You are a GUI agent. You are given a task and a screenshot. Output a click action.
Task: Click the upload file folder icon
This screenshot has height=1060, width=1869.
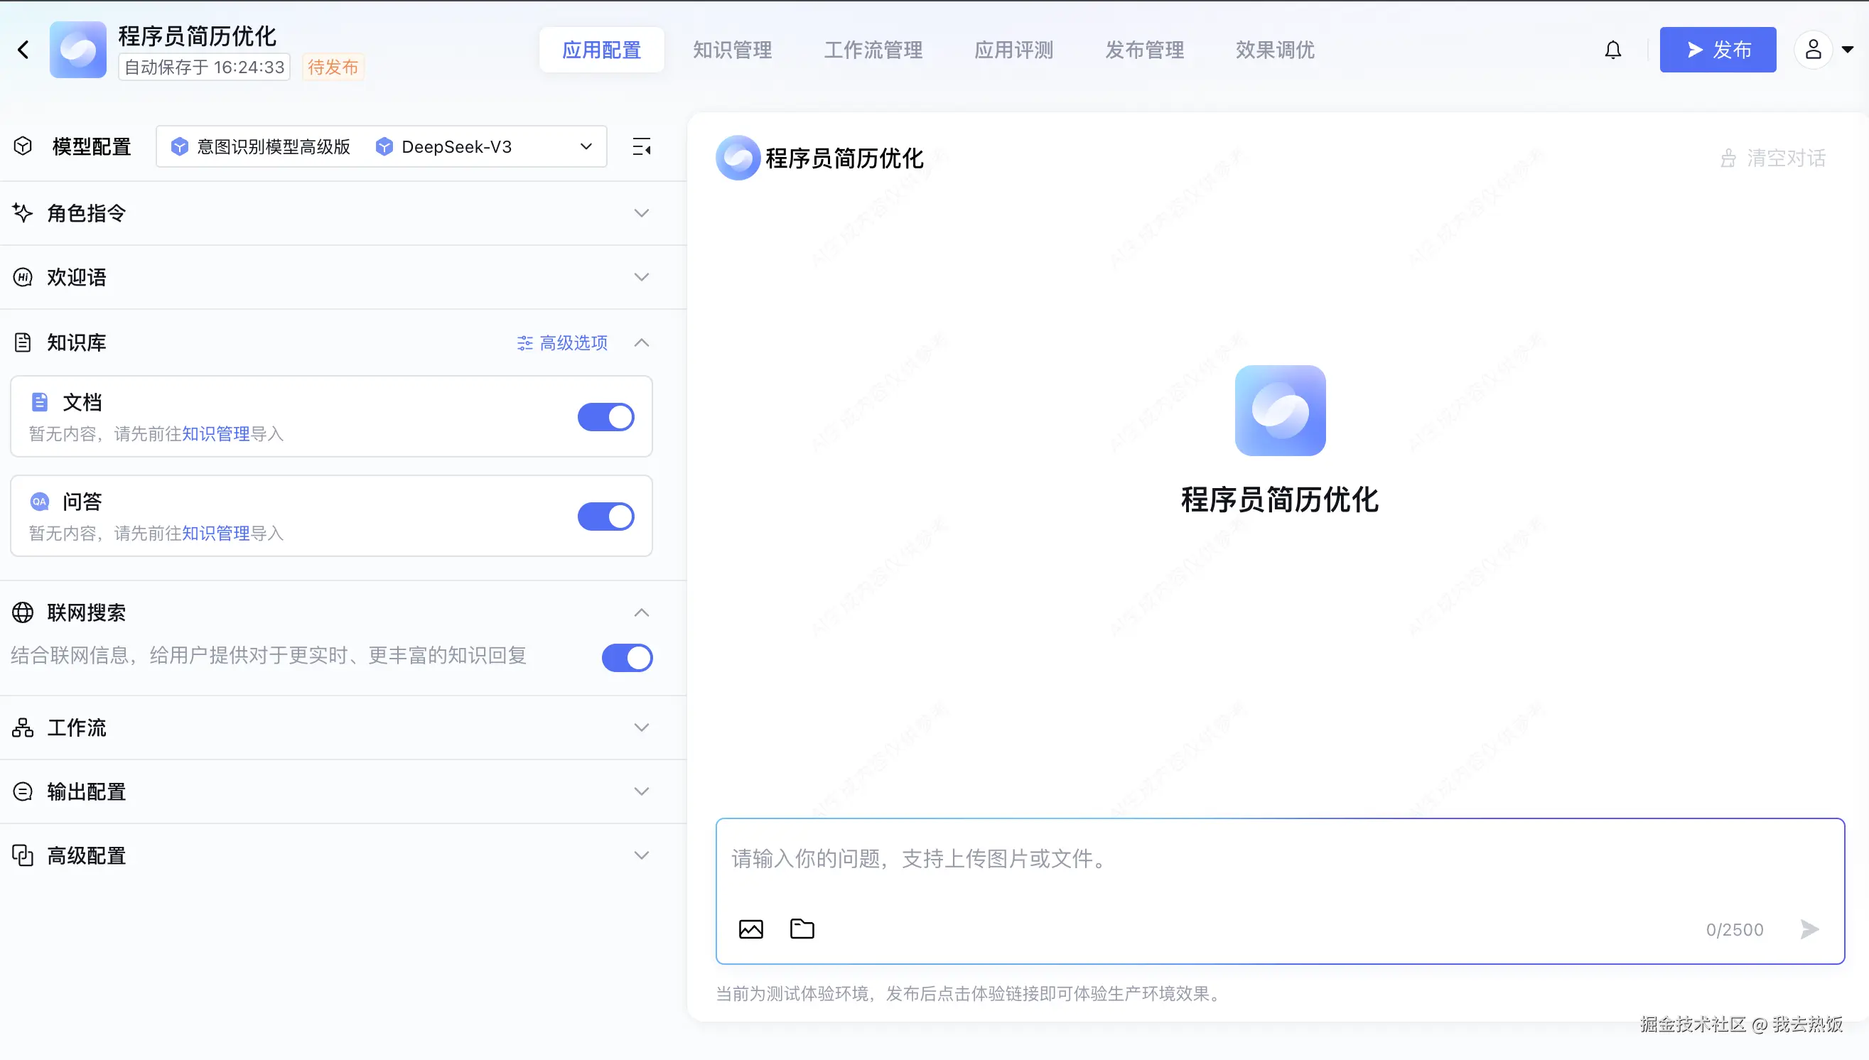click(x=802, y=929)
